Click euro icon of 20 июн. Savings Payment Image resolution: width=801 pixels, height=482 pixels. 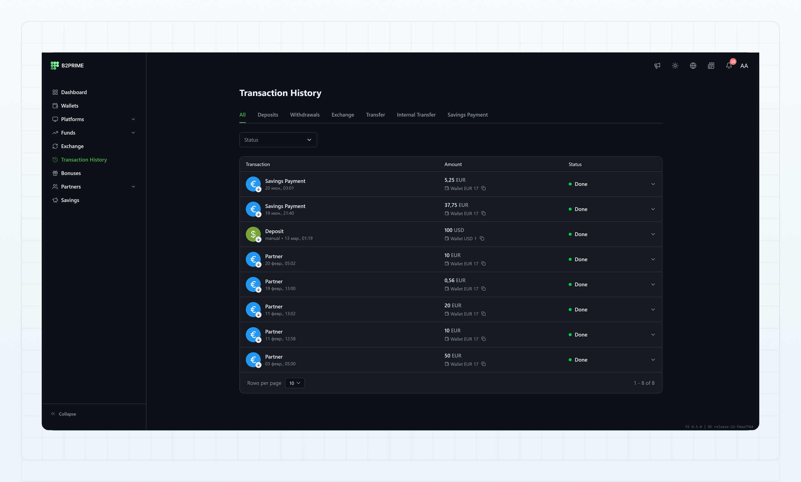(253, 184)
